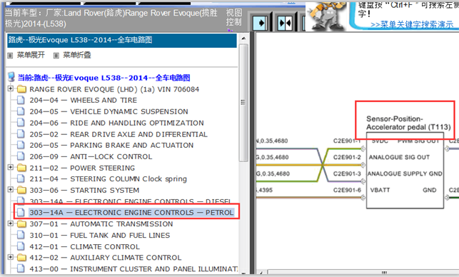Click document icon for PARKING BRAKE AND ACTUATION
459x277 pixels.
tap(21, 145)
